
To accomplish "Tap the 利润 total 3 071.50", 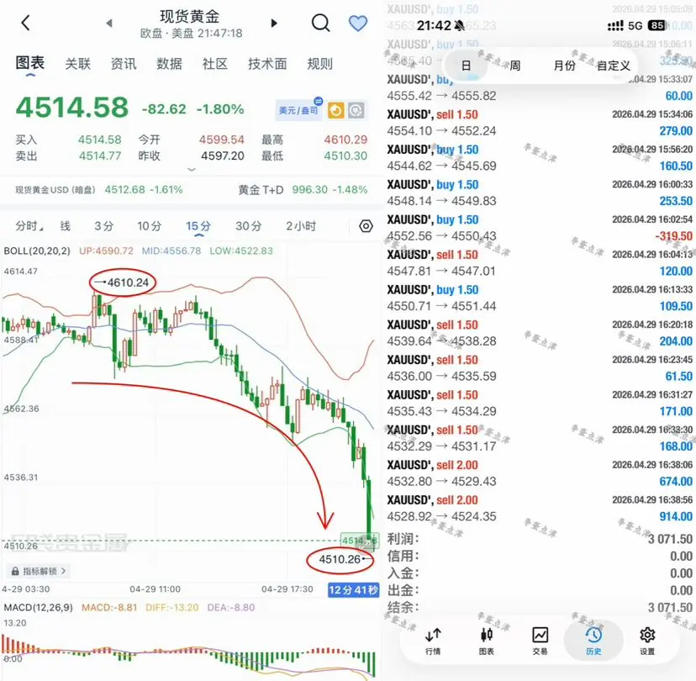I will click(x=670, y=539).
